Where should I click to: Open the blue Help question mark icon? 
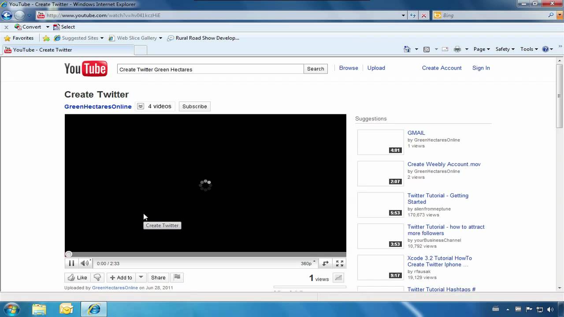point(545,49)
